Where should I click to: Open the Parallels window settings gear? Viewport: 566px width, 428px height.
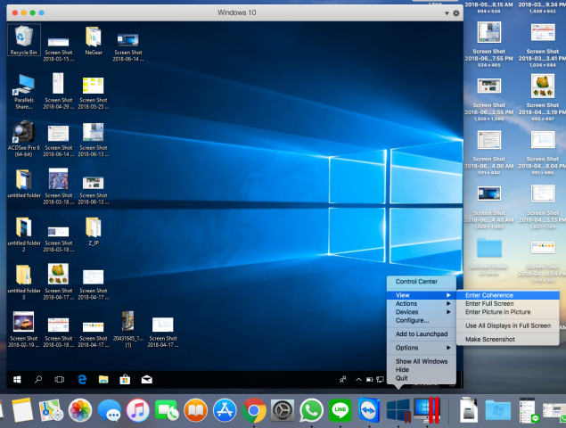pos(456,13)
